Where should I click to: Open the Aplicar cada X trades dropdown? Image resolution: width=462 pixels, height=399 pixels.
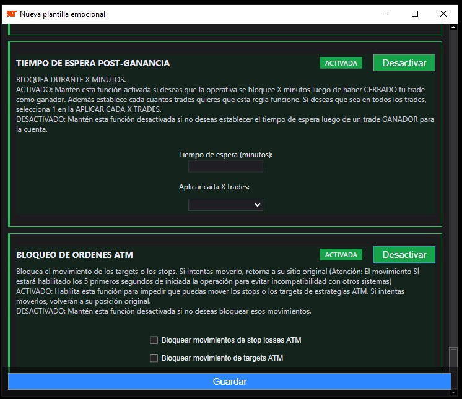(225, 204)
